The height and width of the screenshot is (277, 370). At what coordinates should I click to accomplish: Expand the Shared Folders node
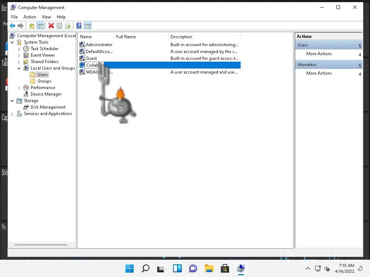pos(19,62)
